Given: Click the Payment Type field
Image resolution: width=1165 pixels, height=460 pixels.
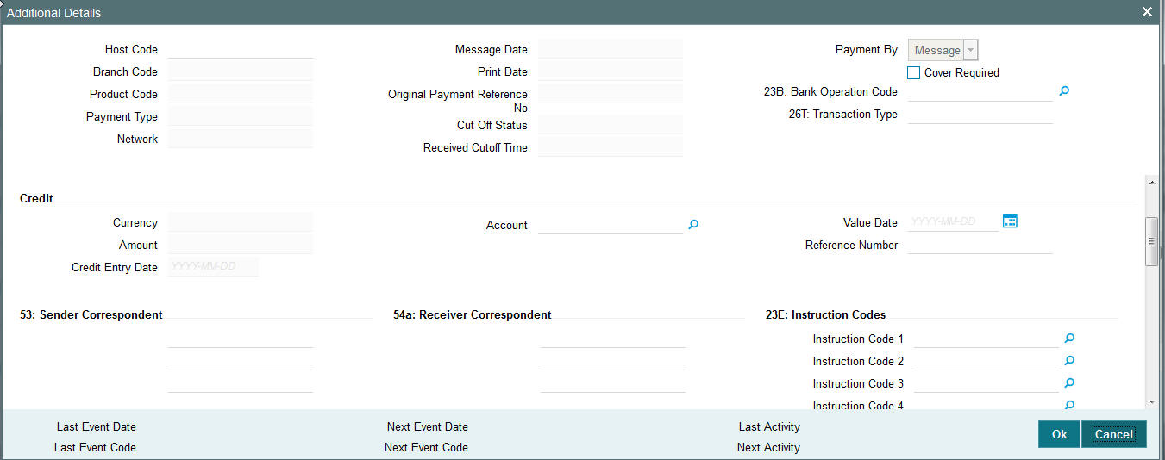Looking at the screenshot, I should coord(241,116).
